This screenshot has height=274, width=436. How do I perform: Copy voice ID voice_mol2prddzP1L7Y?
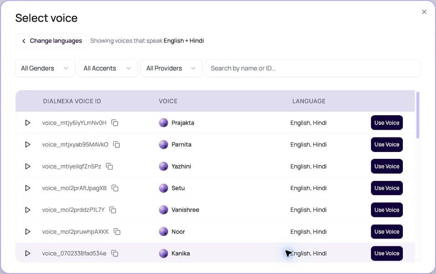(x=113, y=210)
